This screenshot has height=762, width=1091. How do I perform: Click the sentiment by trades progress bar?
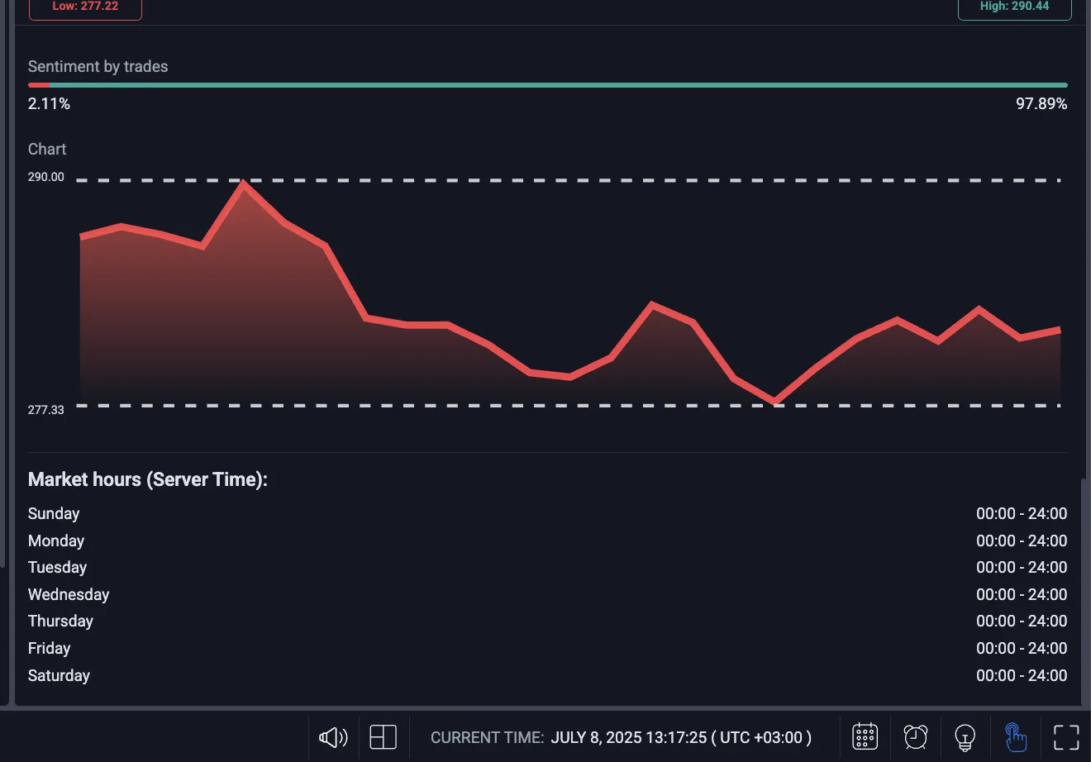point(547,84)
